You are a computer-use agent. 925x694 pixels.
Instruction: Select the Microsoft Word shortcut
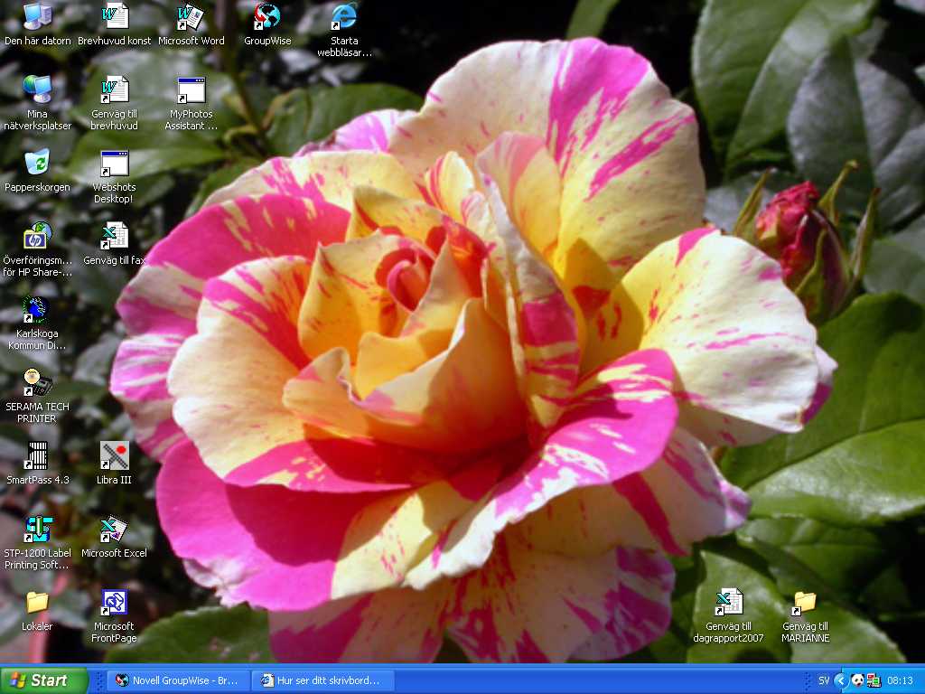point(191,17)
